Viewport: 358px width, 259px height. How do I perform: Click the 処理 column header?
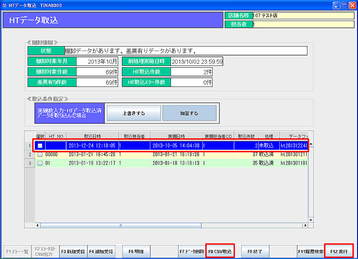[268, 136]
